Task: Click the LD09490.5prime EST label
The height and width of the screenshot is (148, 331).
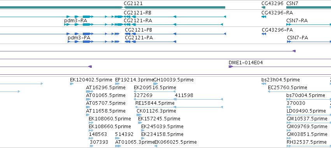Action: (306, 111)
